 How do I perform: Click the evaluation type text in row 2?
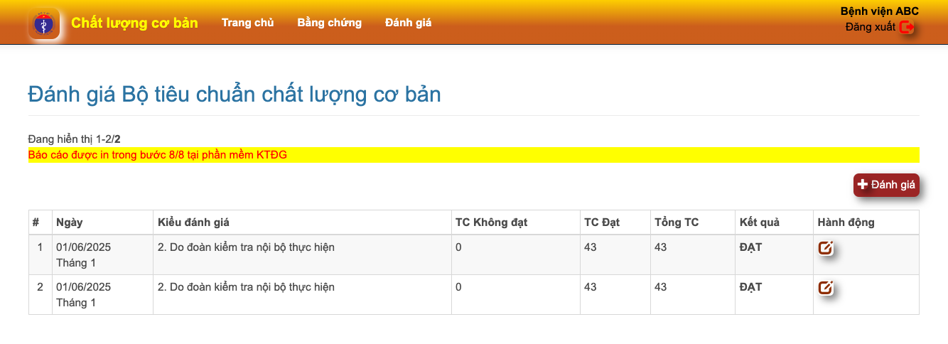point(246,287)
